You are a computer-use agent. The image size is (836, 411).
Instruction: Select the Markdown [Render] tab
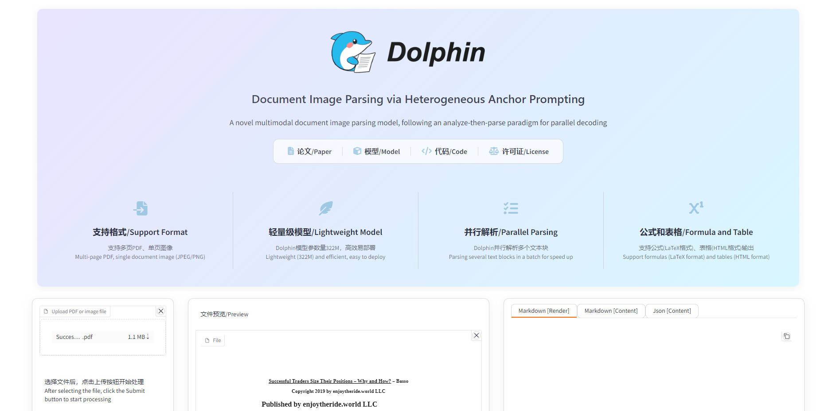(543, 311)
